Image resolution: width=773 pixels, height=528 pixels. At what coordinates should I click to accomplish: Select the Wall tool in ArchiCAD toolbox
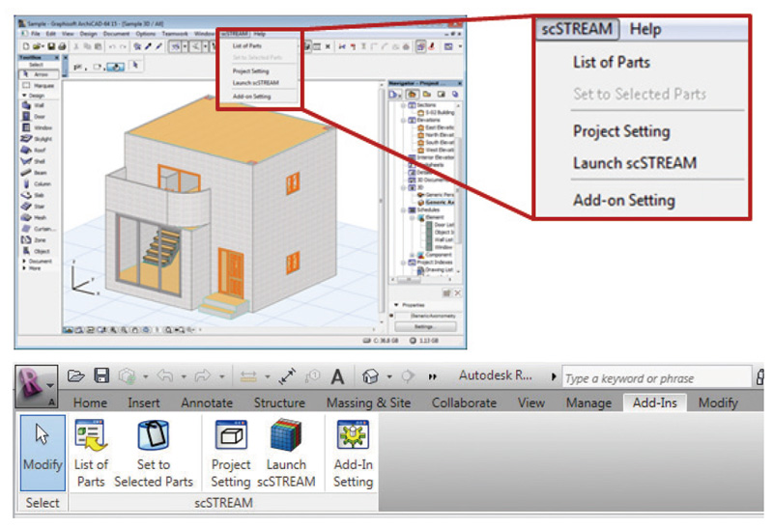(34, 105)
